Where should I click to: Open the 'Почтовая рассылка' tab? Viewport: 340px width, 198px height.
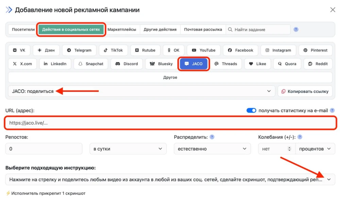click(x=203, y=29)
